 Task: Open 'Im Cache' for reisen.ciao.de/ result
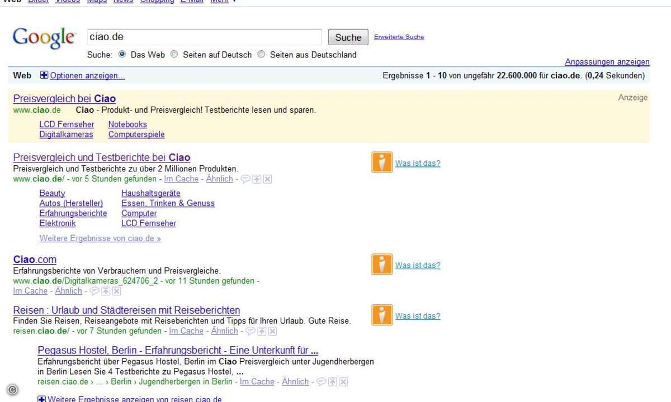[x=186, y=331]
